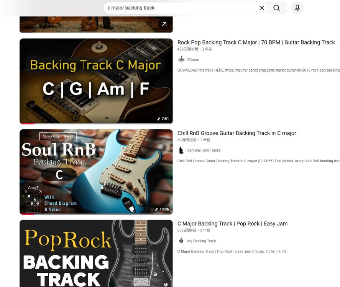Open the My Backing Track channel name
Viewport: 340px width, 287px height.
tap(202, 241)
